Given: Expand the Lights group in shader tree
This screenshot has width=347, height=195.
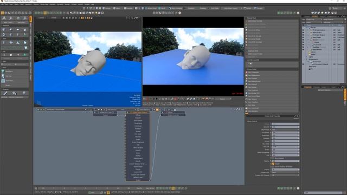Looking at the screenshot, I should 306,57.
